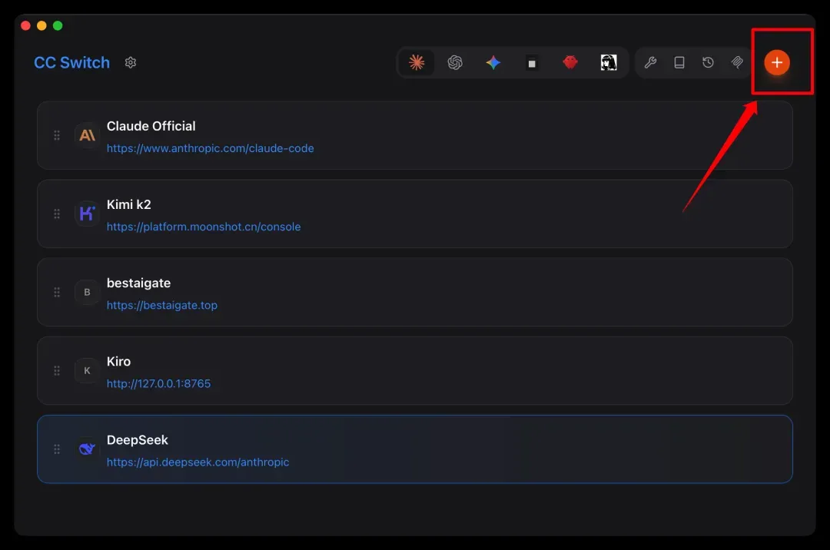830x550 pixels.
Task: Select the black-and-white portrait tab icon
Action: coord(609,62)
